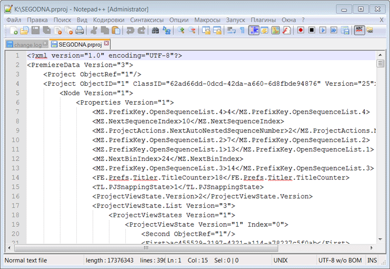Click the synchronize horizontal scrolling icon

(217, 30)
